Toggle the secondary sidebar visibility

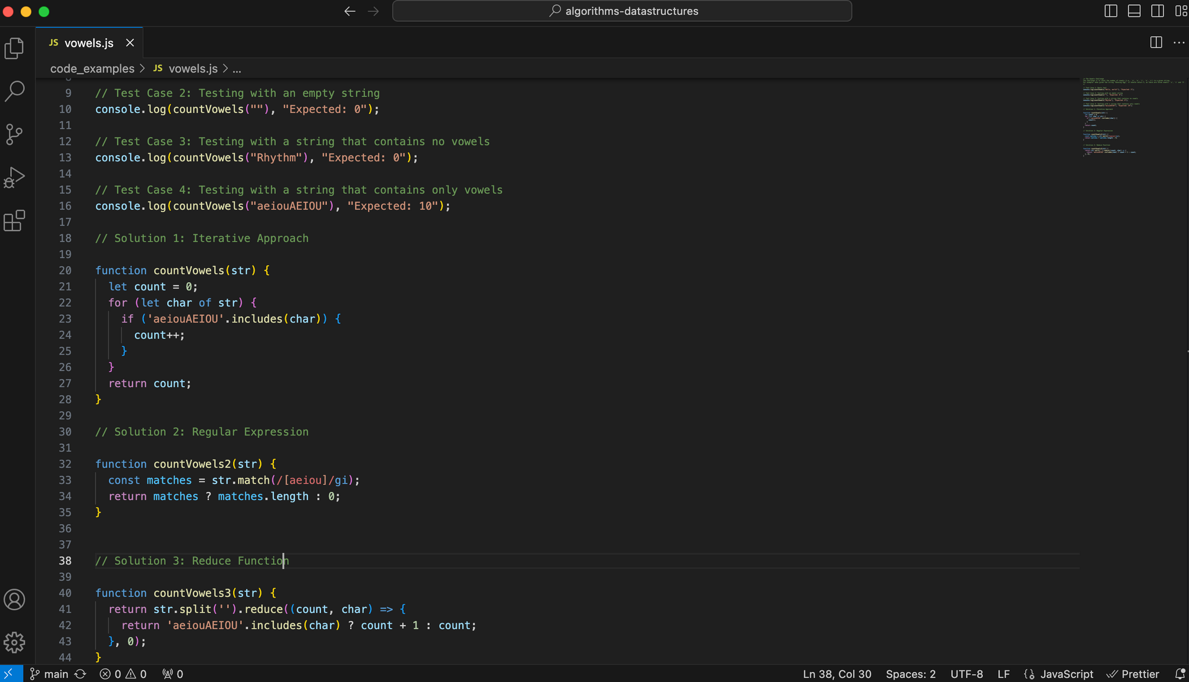point(1157,11)
